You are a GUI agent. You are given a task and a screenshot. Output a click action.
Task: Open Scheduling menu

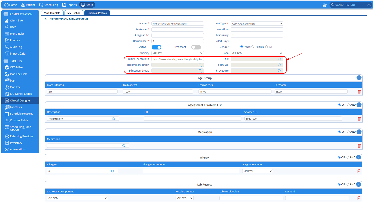(49, 5)
